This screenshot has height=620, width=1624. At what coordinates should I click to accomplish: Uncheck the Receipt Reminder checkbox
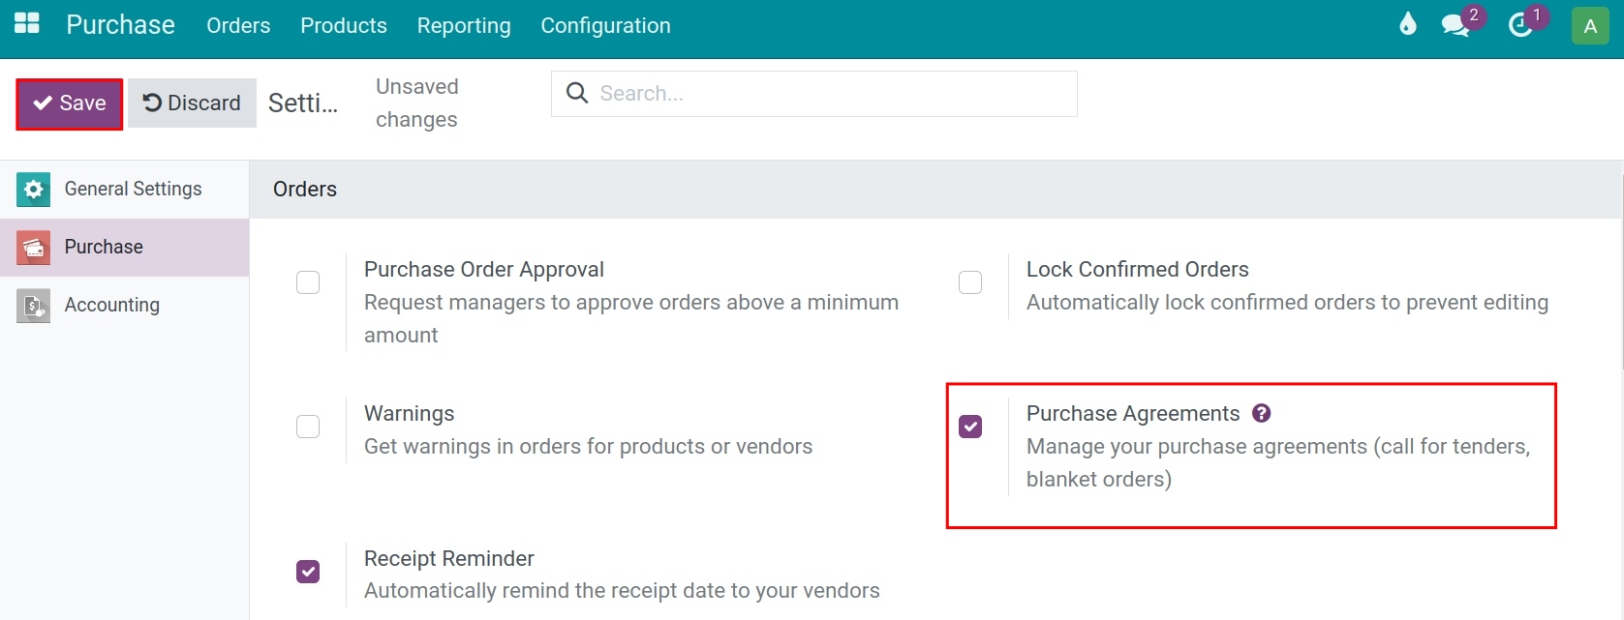308,572
